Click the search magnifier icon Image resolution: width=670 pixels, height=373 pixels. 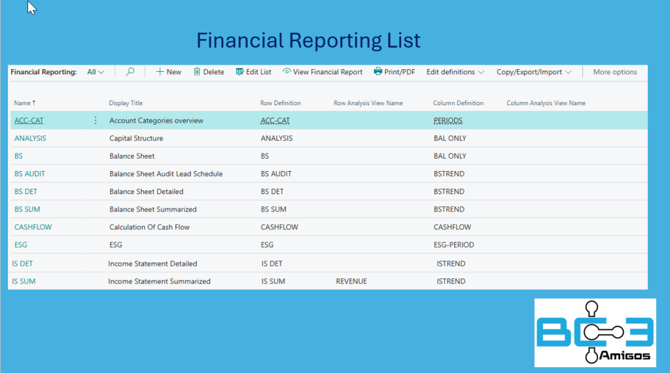[130, 72]
